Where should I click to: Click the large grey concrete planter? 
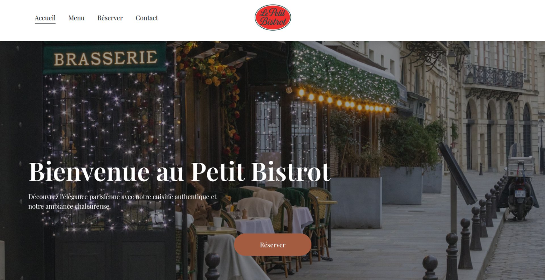click(x=356, y=203)
